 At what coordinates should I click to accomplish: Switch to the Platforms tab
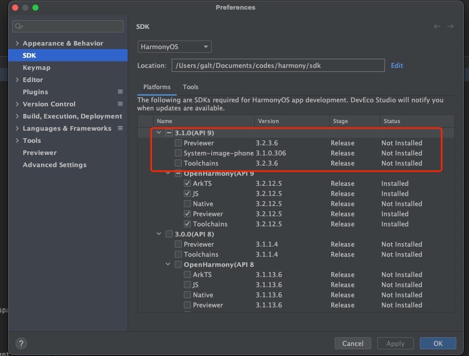[x=157, y=87]
